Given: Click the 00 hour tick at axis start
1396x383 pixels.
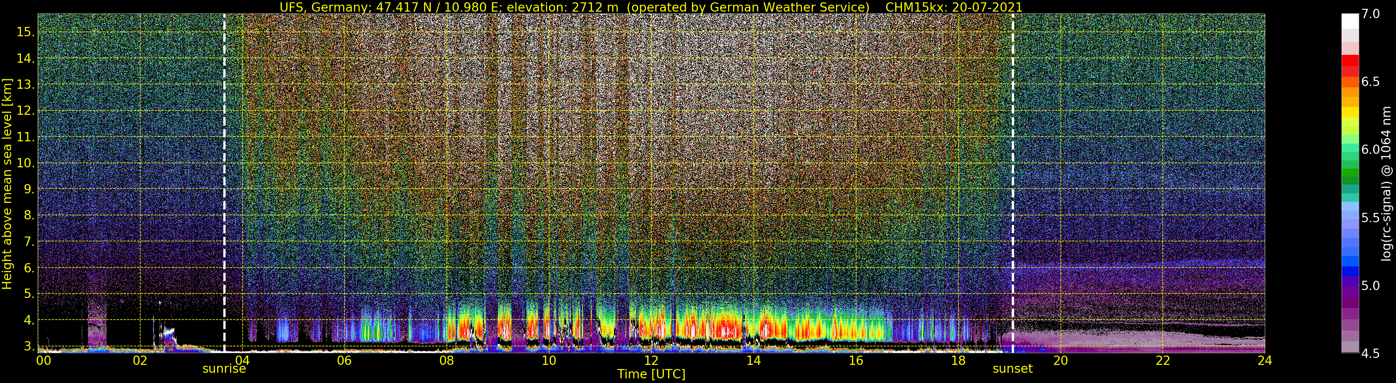Looking at the screenshot, I should [43, 361].
